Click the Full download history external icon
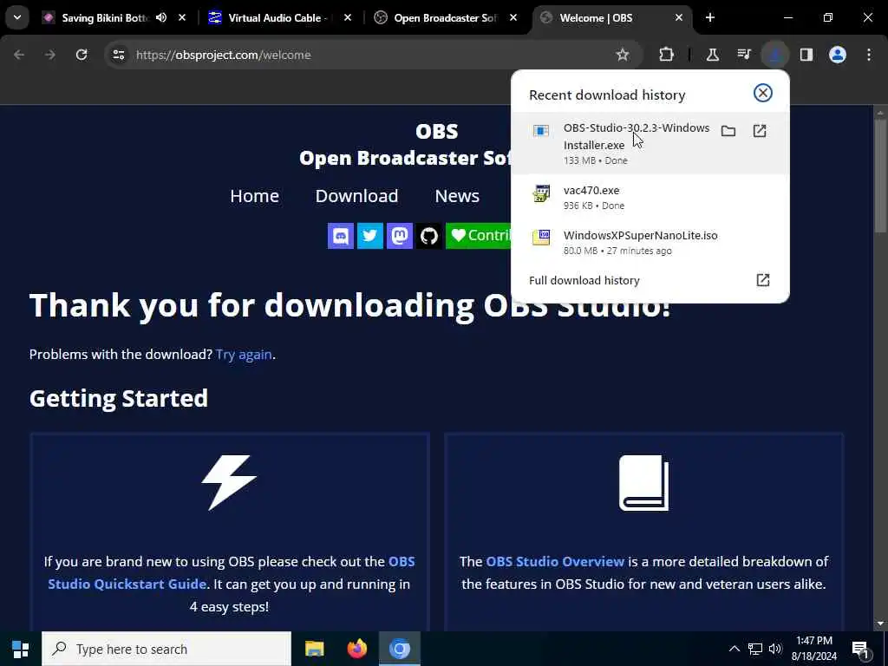The width and height of the screenshot is (888, 666). (762, 280)
